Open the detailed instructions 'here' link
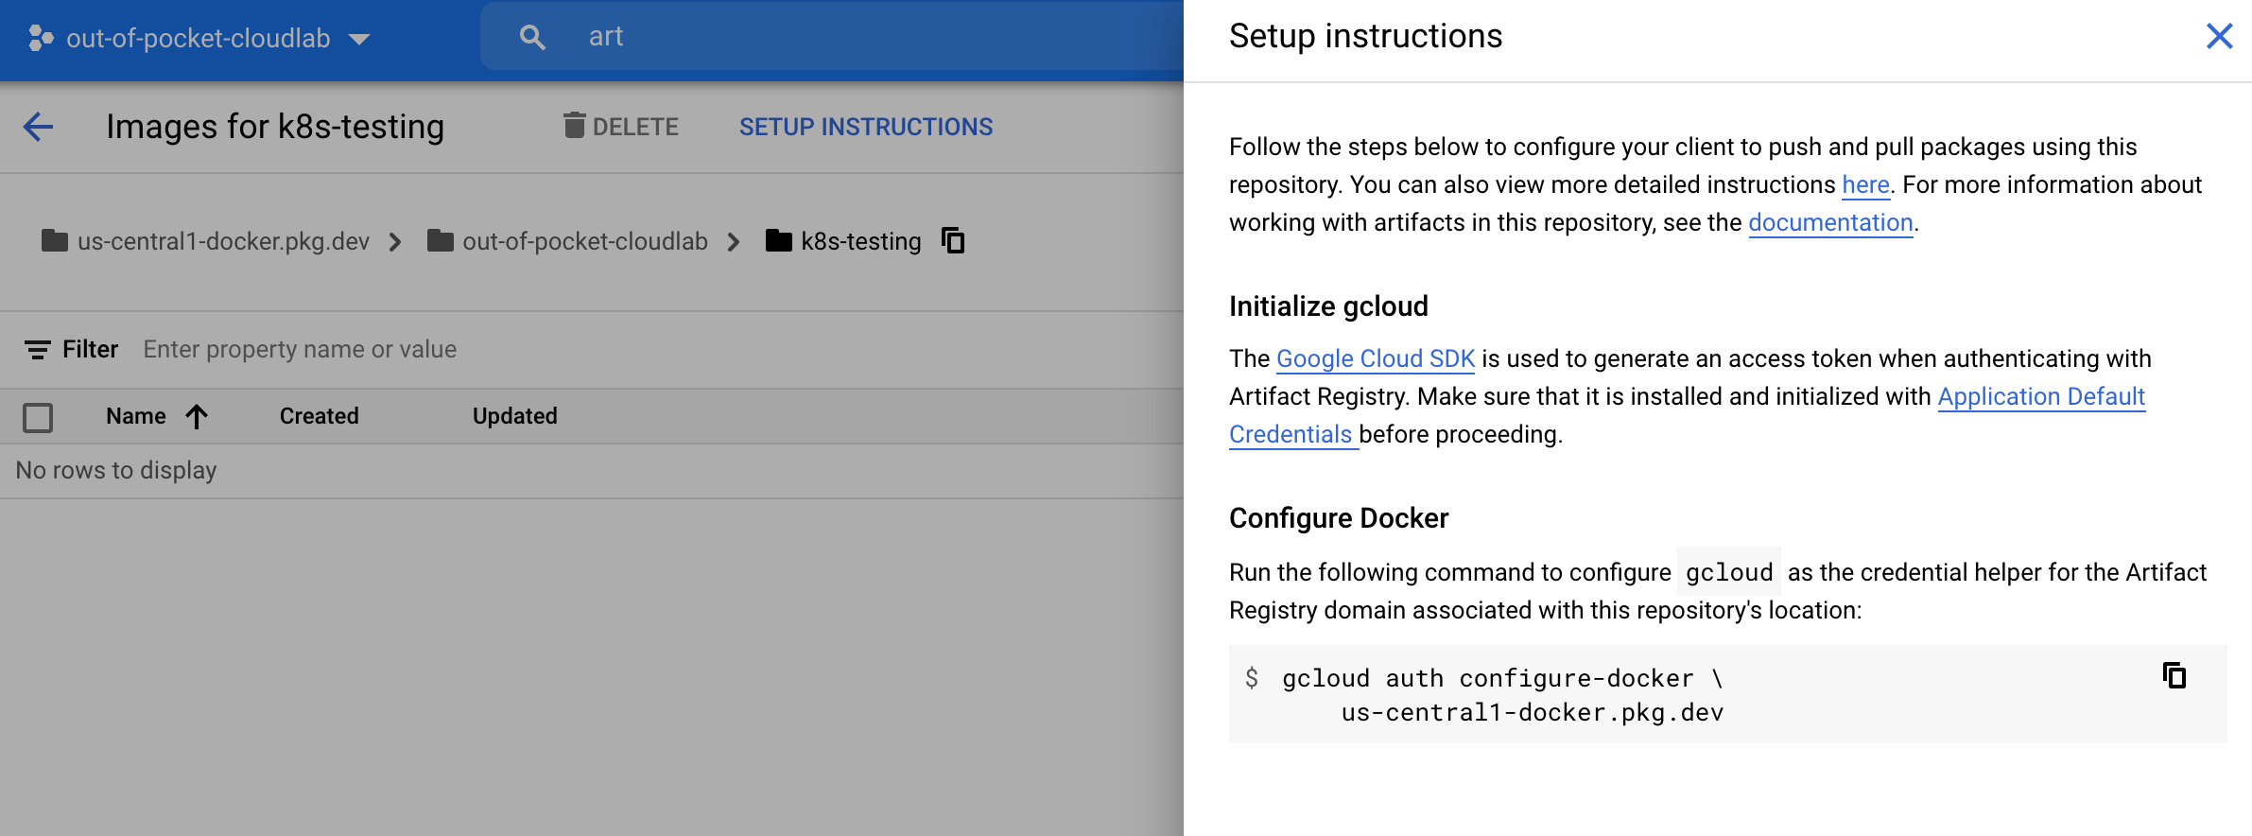 (1864, 185)
